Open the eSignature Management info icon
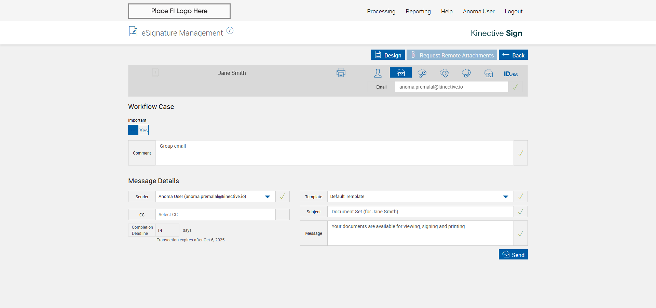Image resolution: width=656 pixels, height=308 pixels. [x=230, y=31]
